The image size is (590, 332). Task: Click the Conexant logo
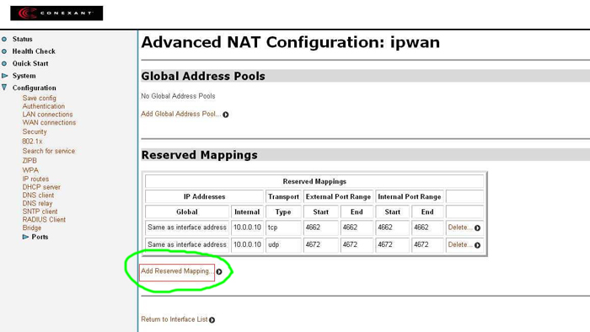click(x=56, y=13)
